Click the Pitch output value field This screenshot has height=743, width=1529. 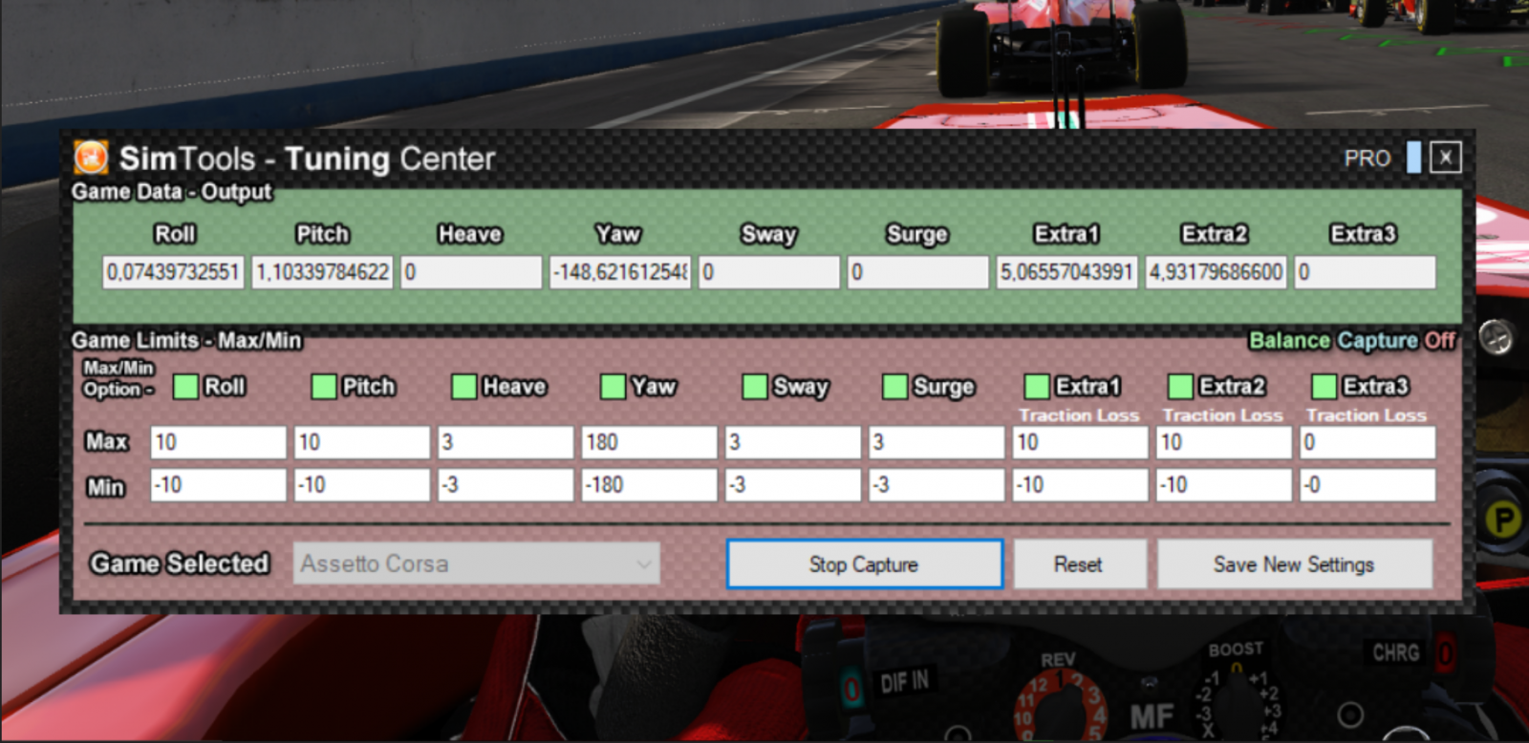click(323, 272)
